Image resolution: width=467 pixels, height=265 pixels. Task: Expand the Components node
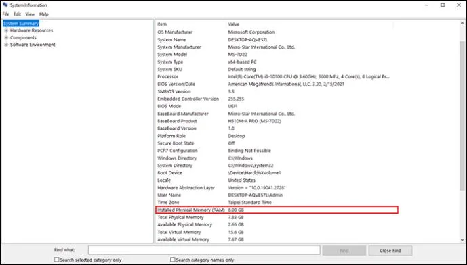coord(6,38)
